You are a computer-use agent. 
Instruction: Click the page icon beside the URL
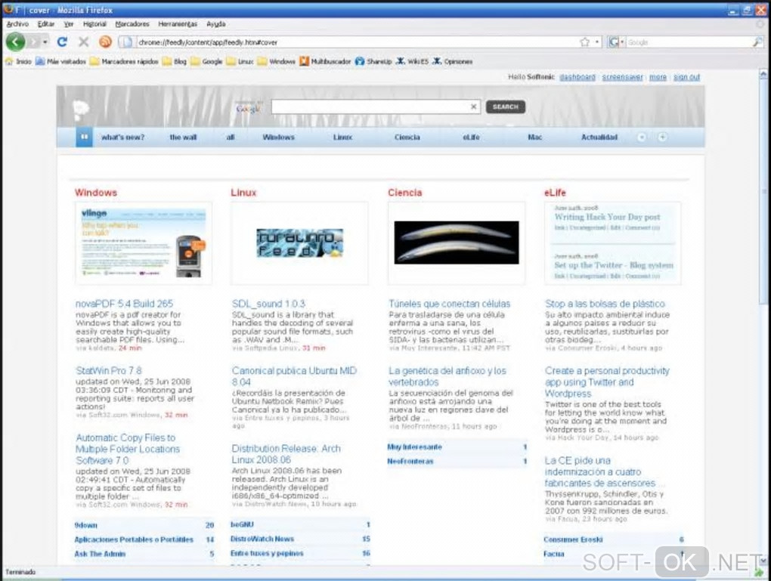click(126, 42)
